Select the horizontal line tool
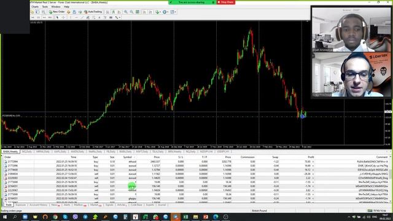393x221 pixels. [x=76, y=18]
